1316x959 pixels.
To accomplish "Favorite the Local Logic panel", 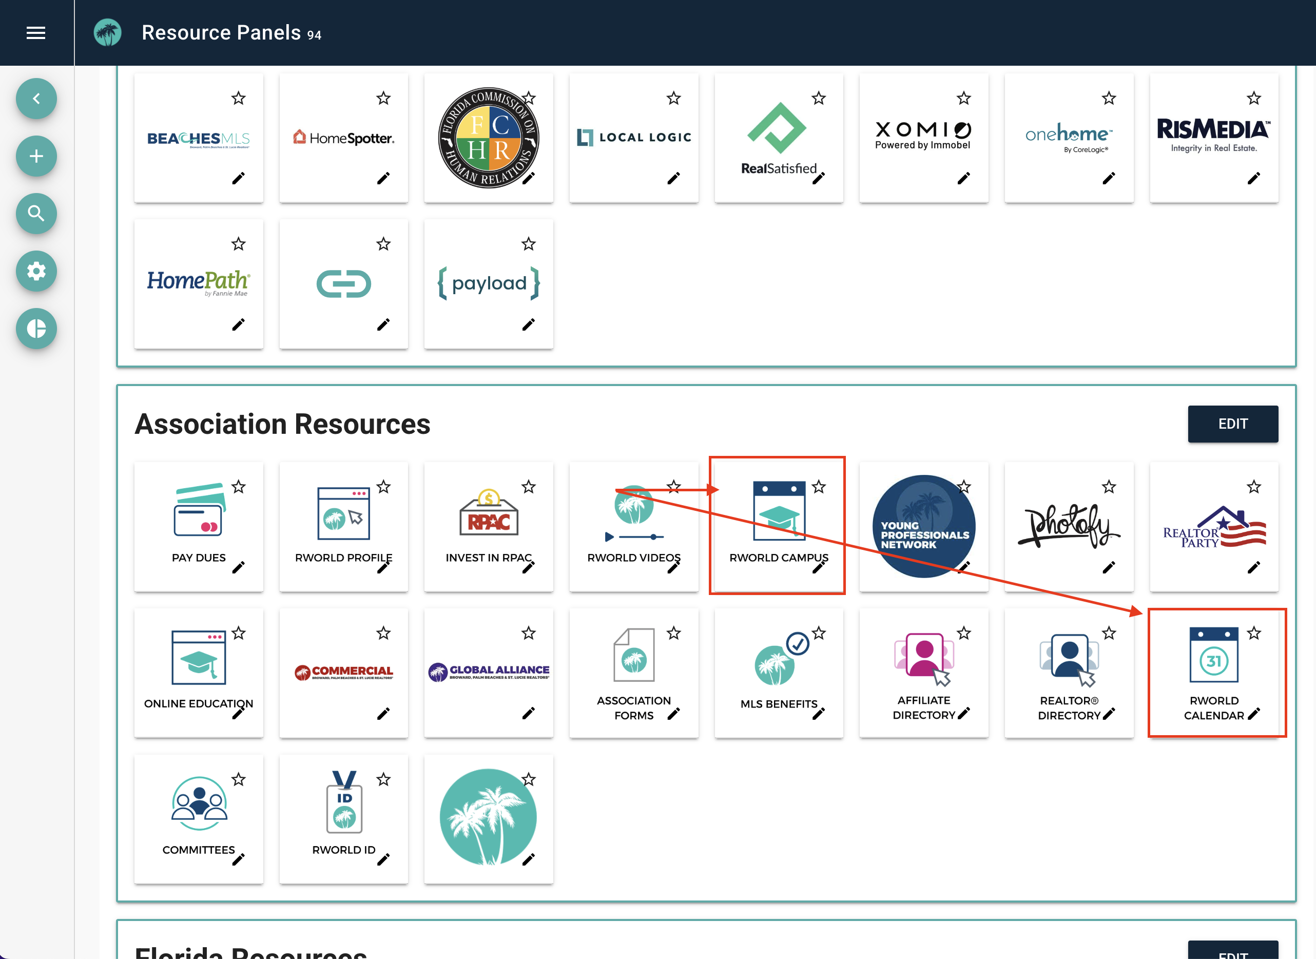I will pyautogui.click(x=674, y=98).
